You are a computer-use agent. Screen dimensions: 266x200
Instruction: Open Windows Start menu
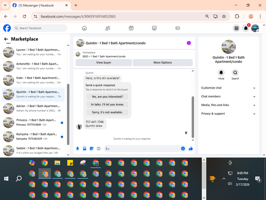pyautogui.click(x=6, y=179)
